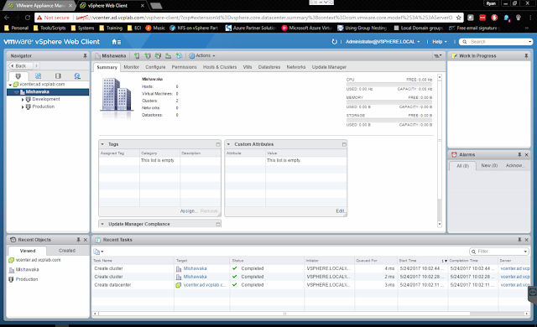Collapse the vcenter.ad.vcplab.com tree node
Image resolution: width=537 pixels, height=327 pixels.
[10, 85]
